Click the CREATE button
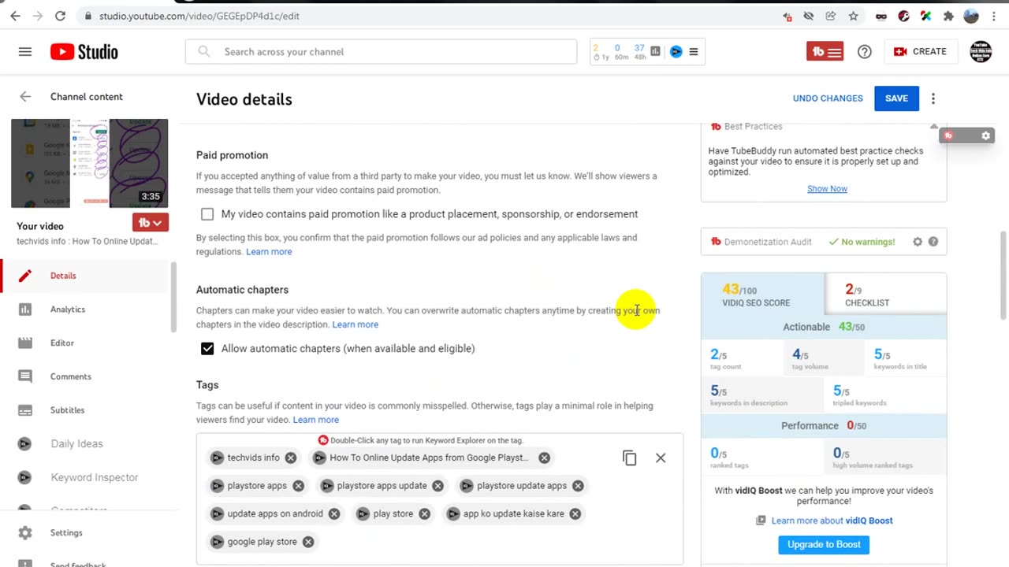This screenshot has height=567, width=1009. pos(920,52)
